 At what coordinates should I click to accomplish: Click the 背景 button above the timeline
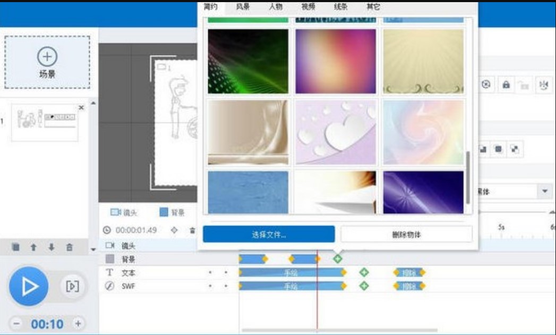[172, 213]
